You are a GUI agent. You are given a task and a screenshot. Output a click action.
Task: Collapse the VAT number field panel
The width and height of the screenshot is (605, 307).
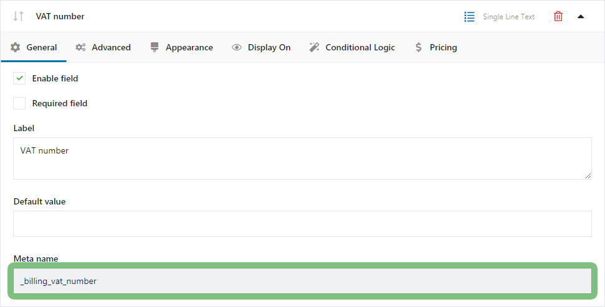pyautogui.click(x=581, y=17)
